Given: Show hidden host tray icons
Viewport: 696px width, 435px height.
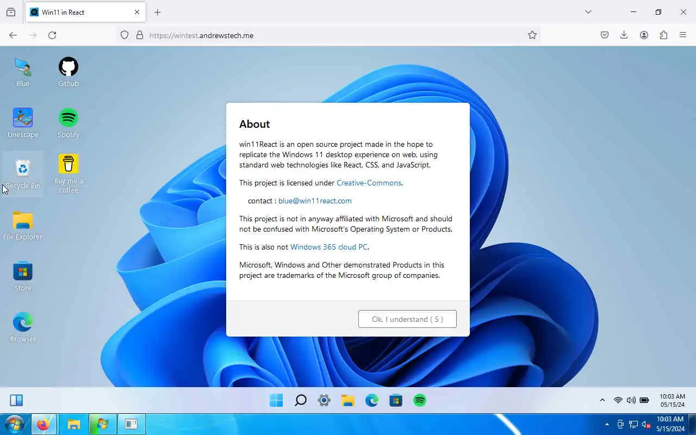Looking at the screenshot, I should (607, 424).
